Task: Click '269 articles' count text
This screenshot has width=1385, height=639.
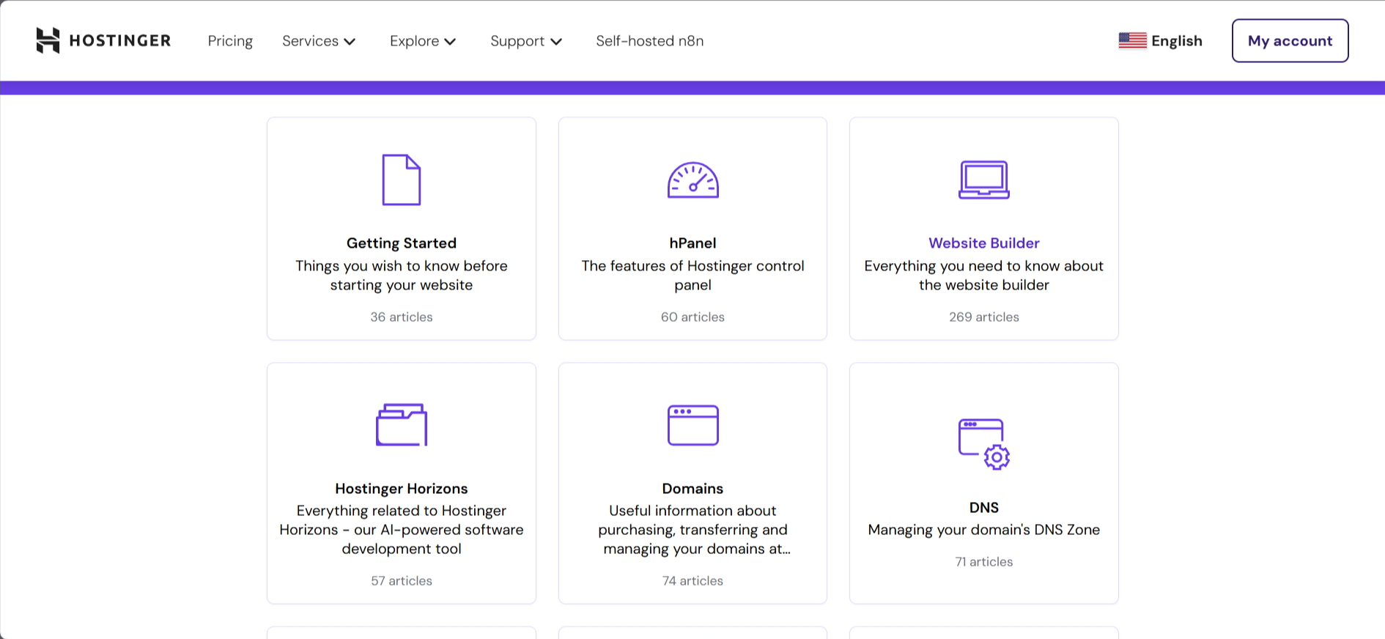Action: [x=984, y=317]
